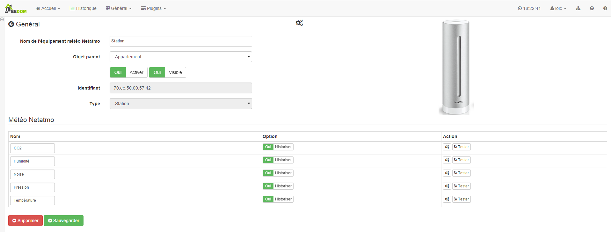Click the equipment name field containing Station
Image resolution: width=611 pixels, height=232 pixels.
coord(181,41)
